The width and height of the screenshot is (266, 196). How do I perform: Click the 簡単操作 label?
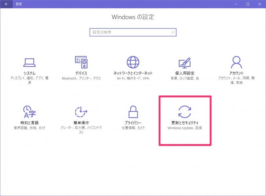(x=81, y=123)
